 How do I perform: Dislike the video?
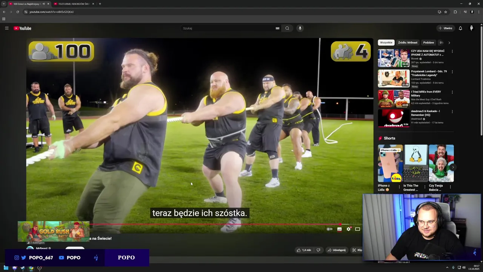coord(318,250)
